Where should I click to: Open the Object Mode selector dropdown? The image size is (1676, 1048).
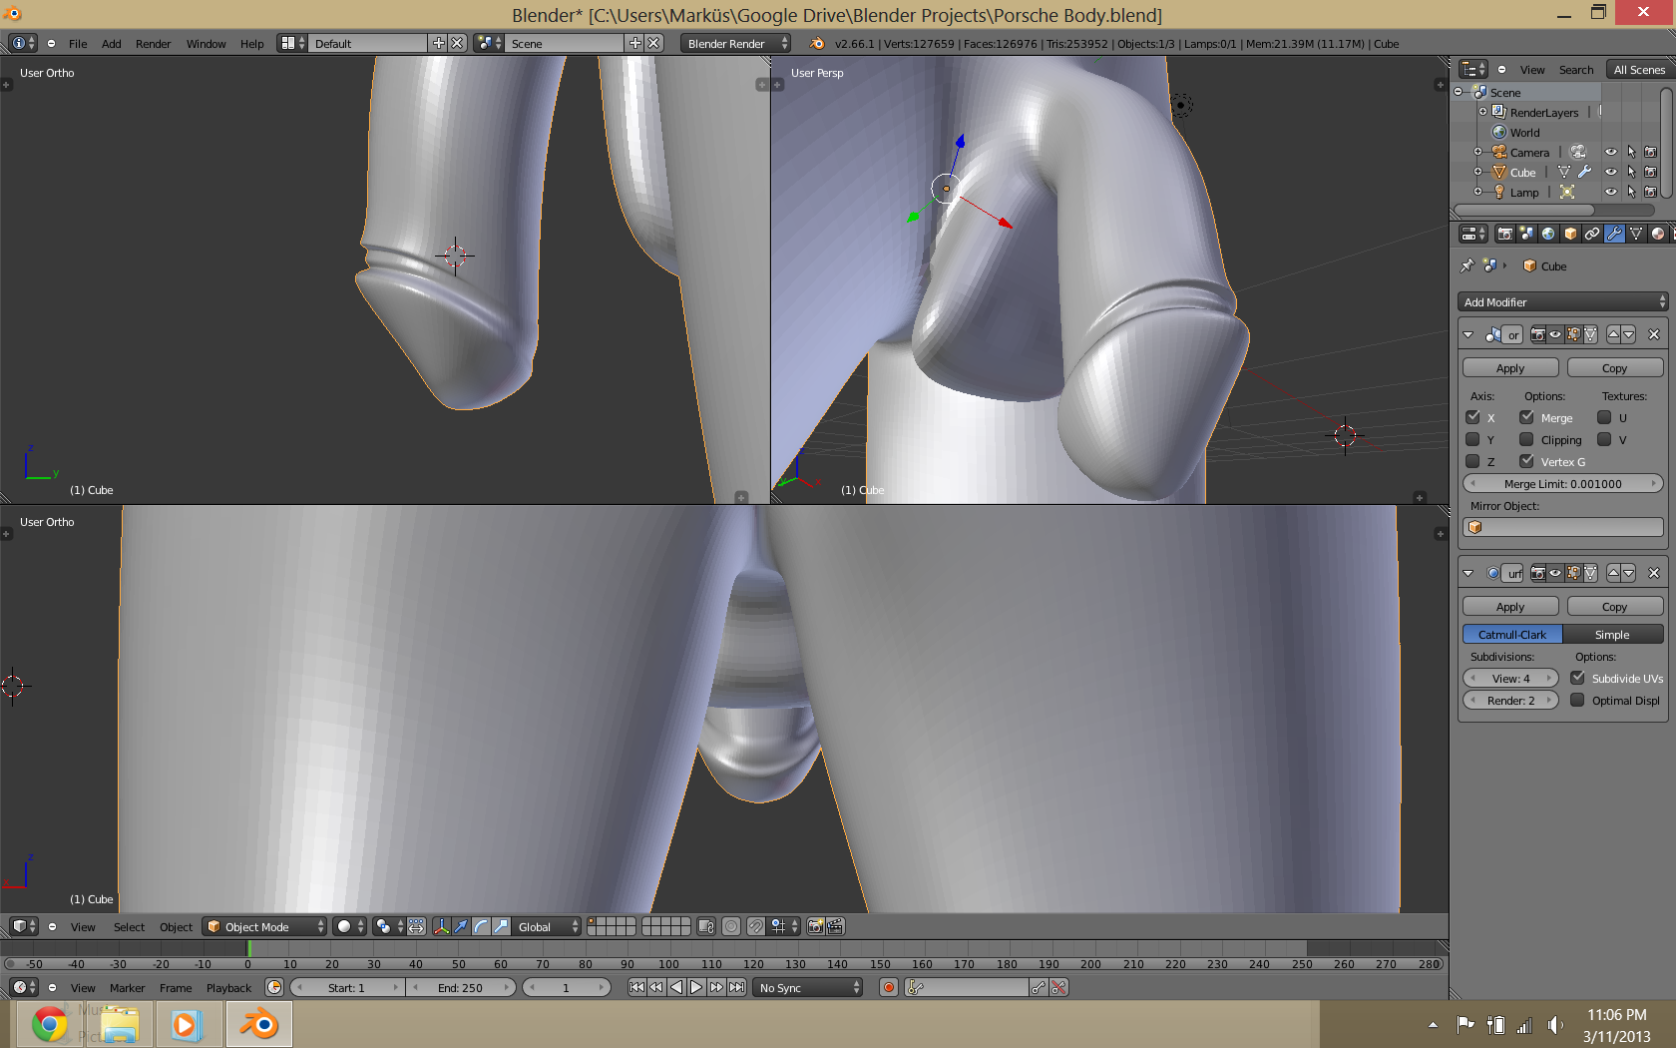point(265,927)
